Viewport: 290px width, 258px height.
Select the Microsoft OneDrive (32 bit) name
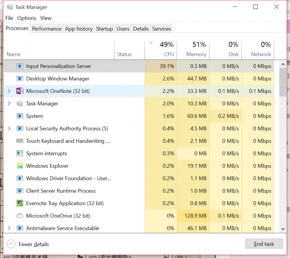(x=58, y=216)
